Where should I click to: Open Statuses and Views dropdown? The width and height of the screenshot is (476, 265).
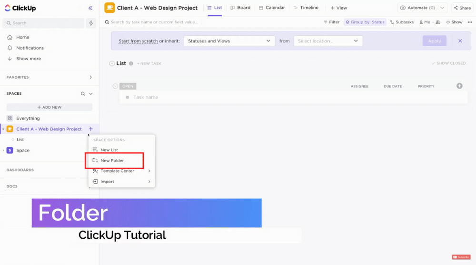(229, 41)
